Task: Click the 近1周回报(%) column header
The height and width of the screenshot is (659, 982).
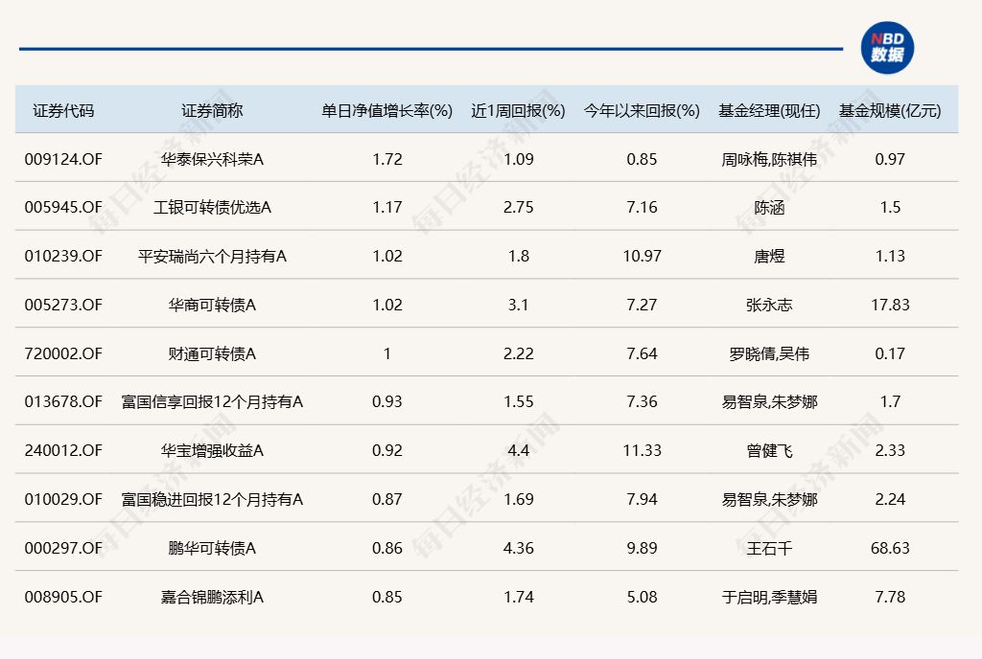Action: (x=518, y=111)
